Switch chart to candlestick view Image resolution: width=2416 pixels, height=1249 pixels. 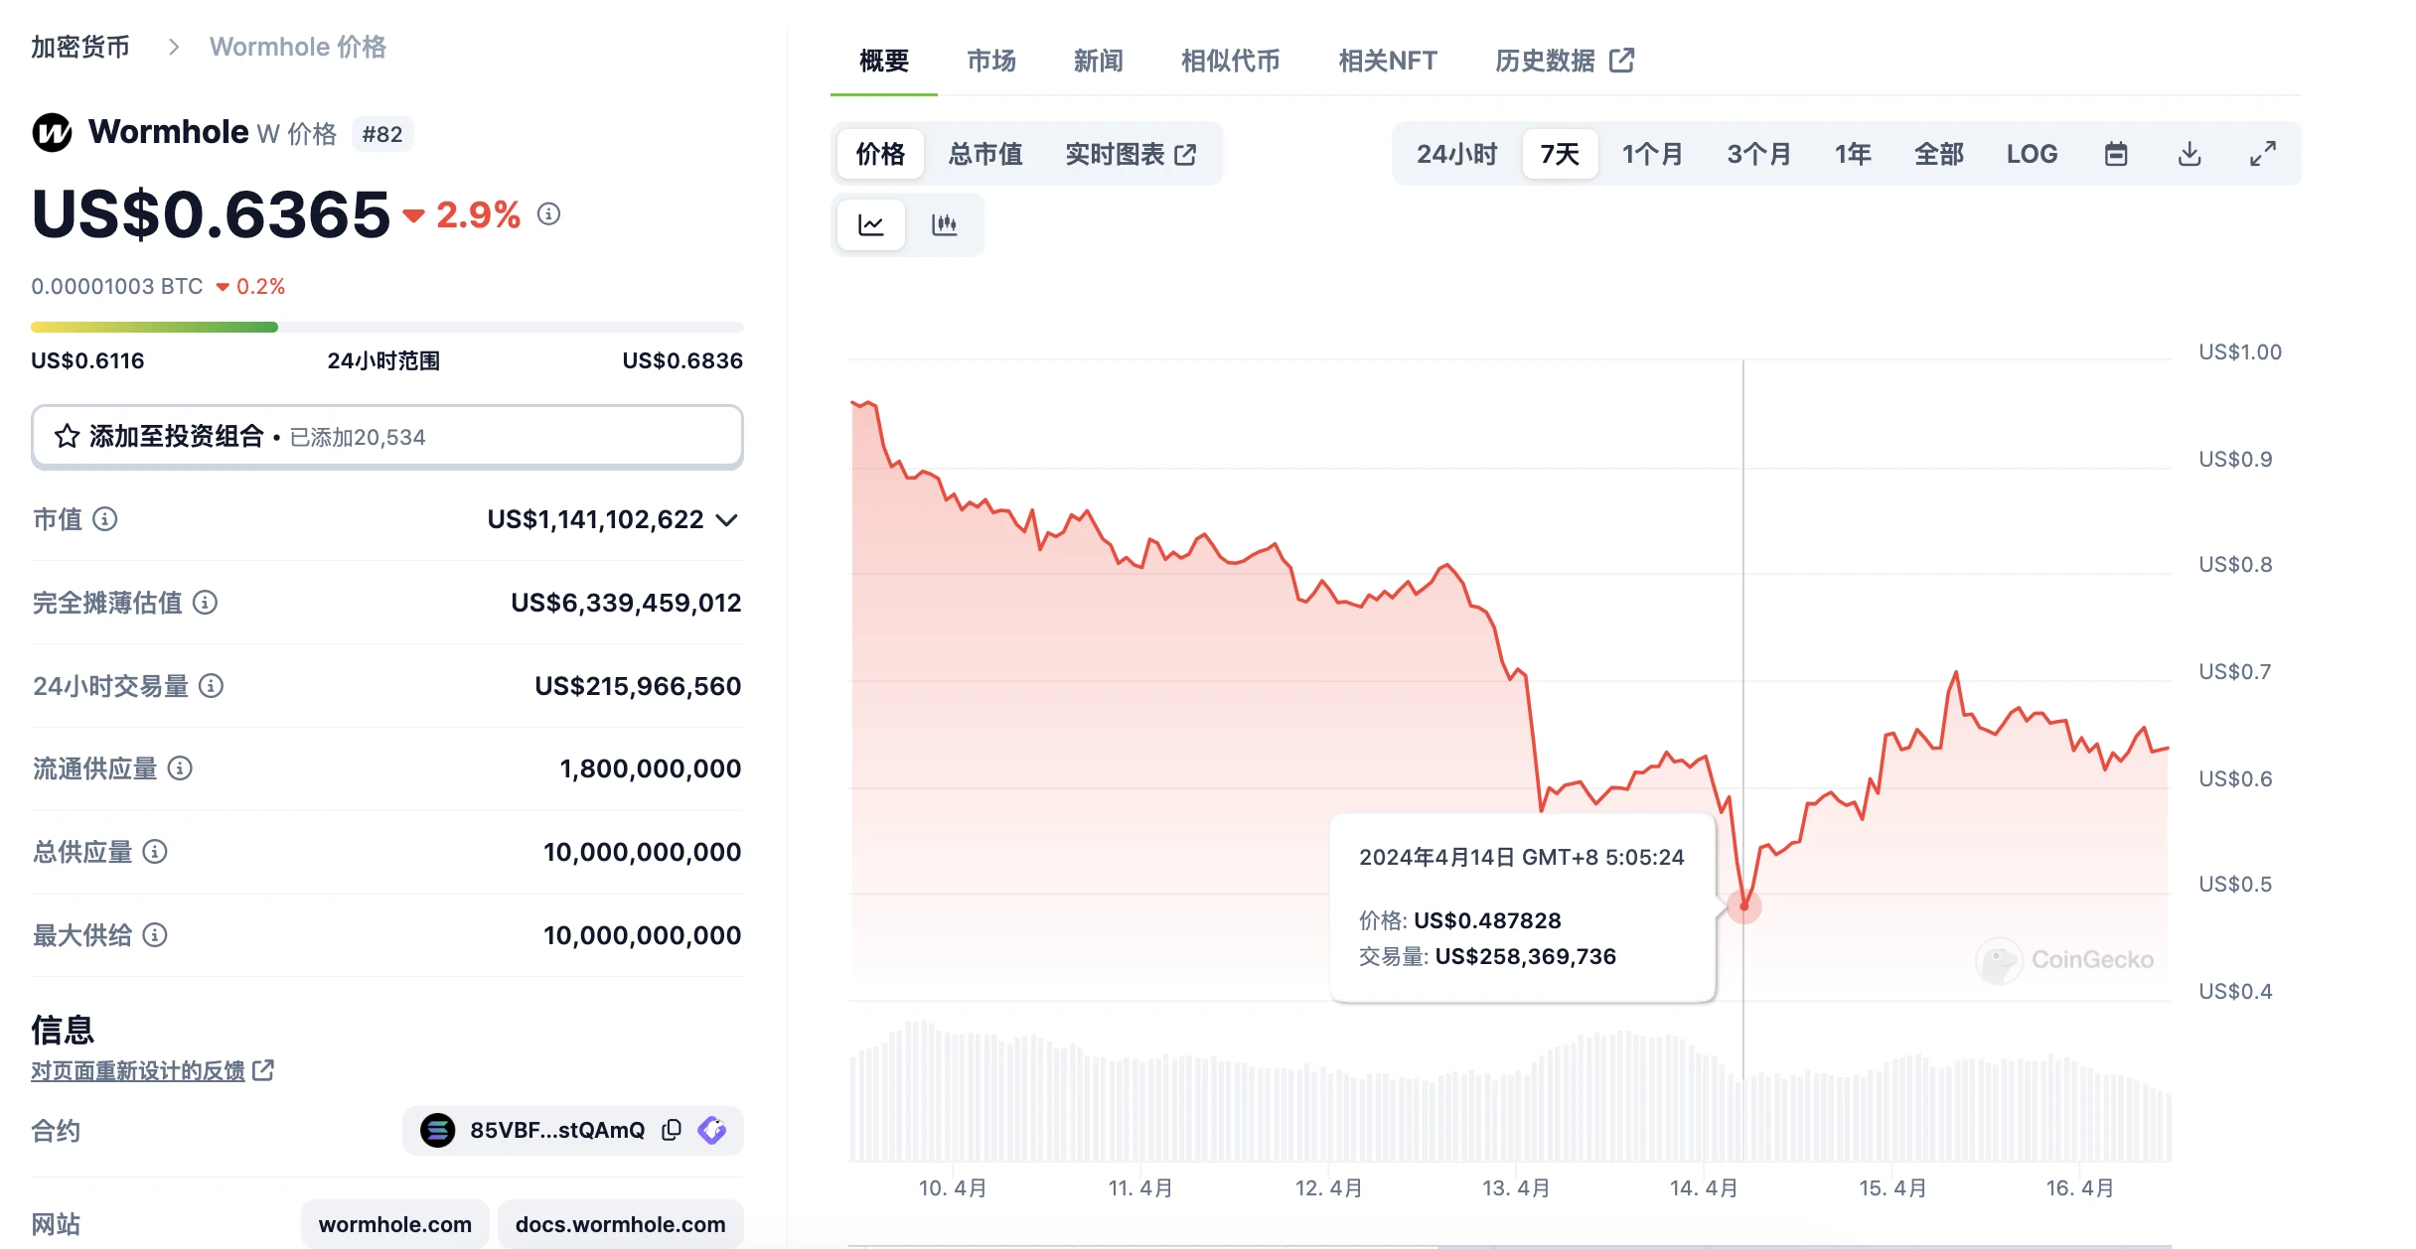(x=944, y=224)
